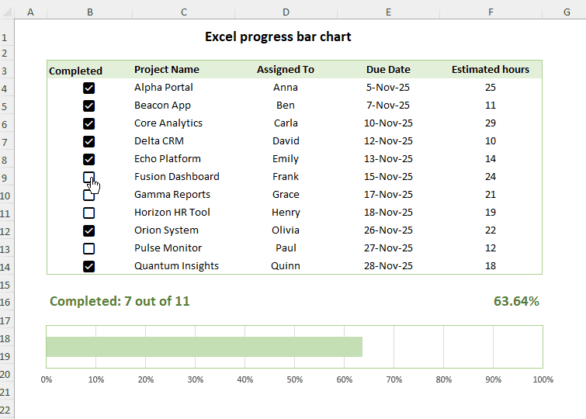Image resolution: width=586 pixels, height=419 pixels.
Task: Uncheck the Beacon App completed checkbox
Action: click(89, 106)
